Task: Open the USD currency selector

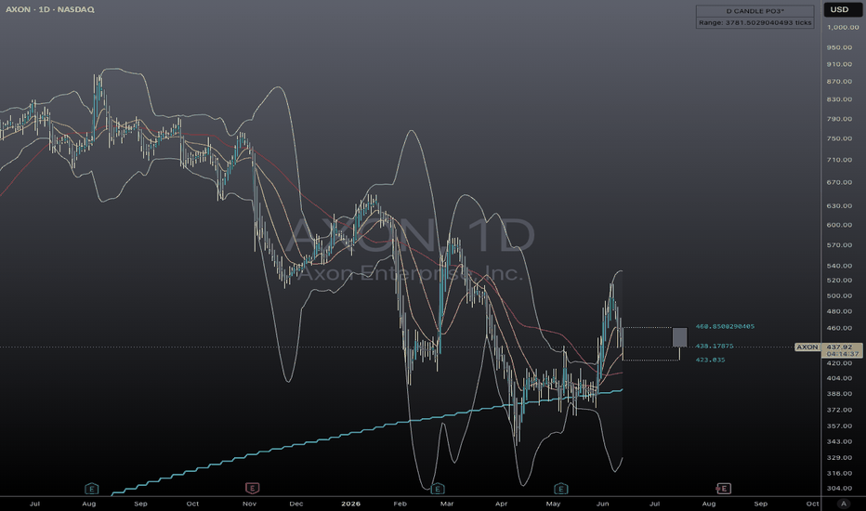Action: [x=839, y=9]
